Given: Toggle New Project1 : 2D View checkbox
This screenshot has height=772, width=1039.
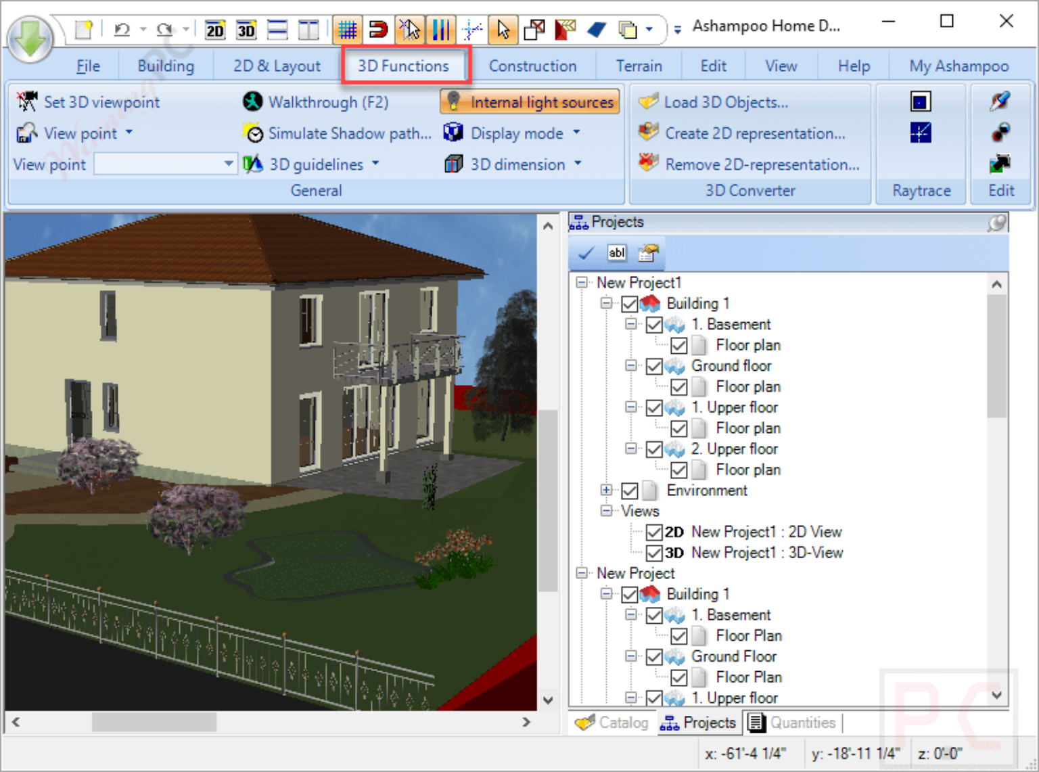Looking at the screenshot, I should 654,532.
